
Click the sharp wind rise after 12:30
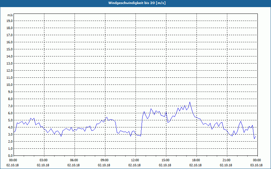[x=142, y=126]
